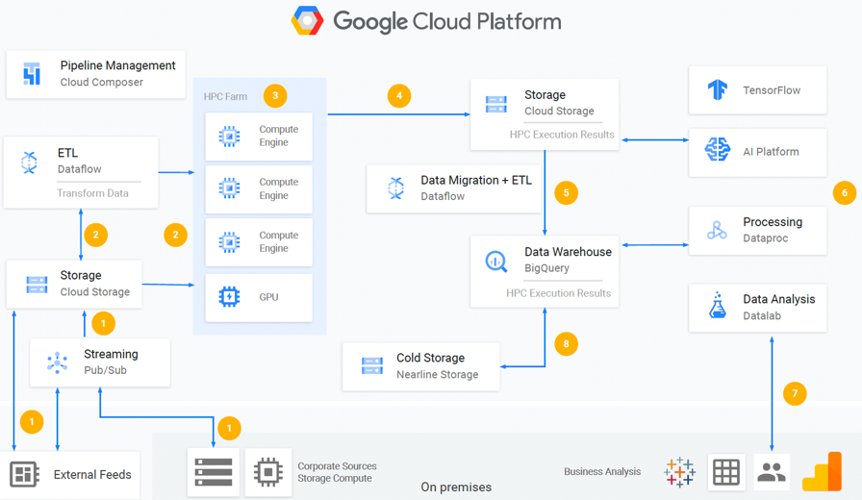Click the step 7 badge below Data Analysis

point(795,393)
